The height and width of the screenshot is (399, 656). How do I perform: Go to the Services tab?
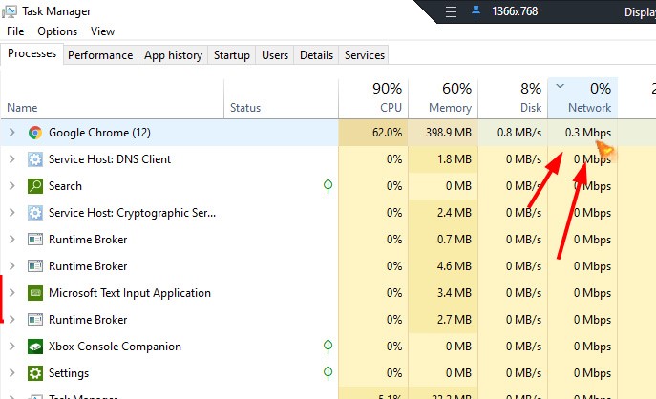pyautogui.click(x=364, y=55)
